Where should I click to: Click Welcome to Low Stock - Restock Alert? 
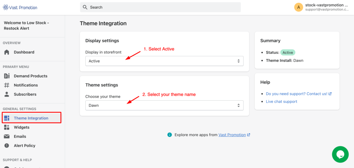[x=26, y=26]
